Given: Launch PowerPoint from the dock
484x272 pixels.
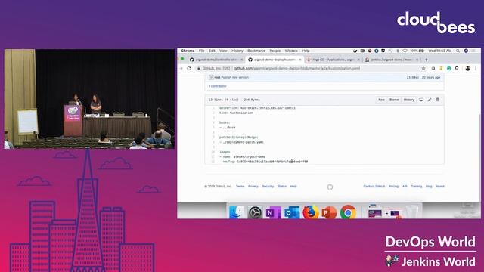Looking at the screenshot, I should 329,212.
